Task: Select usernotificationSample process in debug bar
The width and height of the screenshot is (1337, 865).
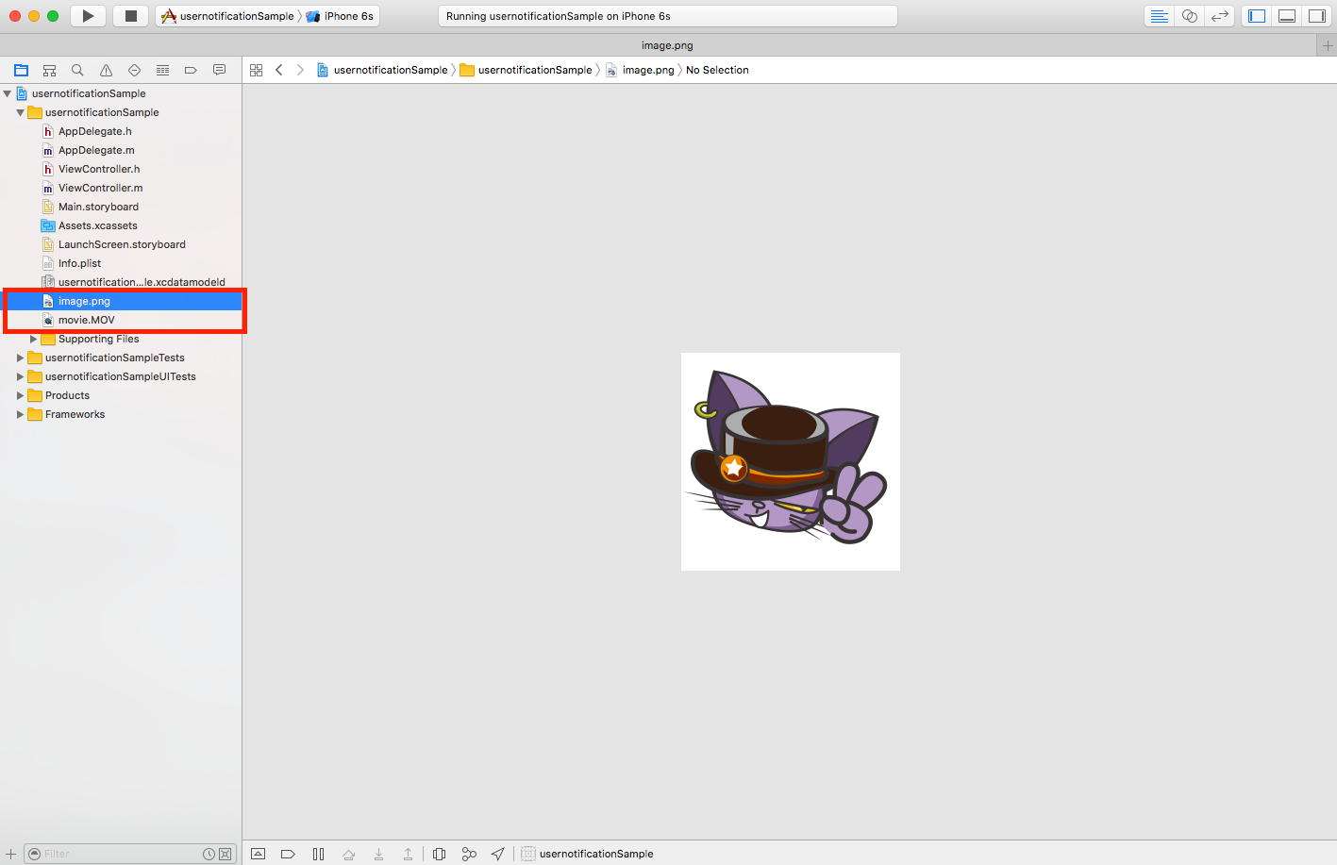Action: (x=588, y=854)
